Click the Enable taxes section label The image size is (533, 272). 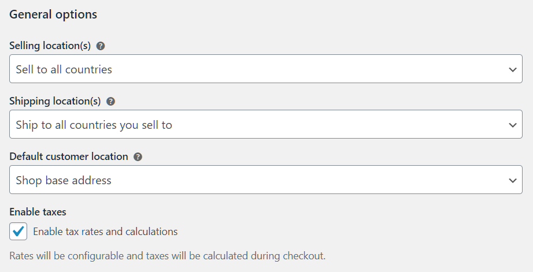point(38,212)
